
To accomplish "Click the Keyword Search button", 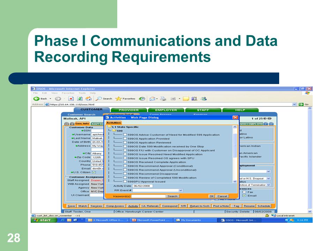I will (172, 196).
